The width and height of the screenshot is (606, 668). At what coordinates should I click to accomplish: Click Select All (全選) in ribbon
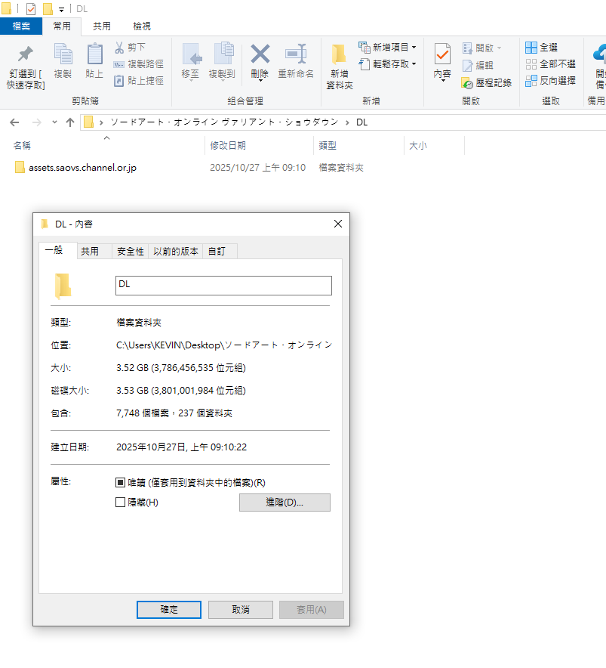click(x=541, y=47)
